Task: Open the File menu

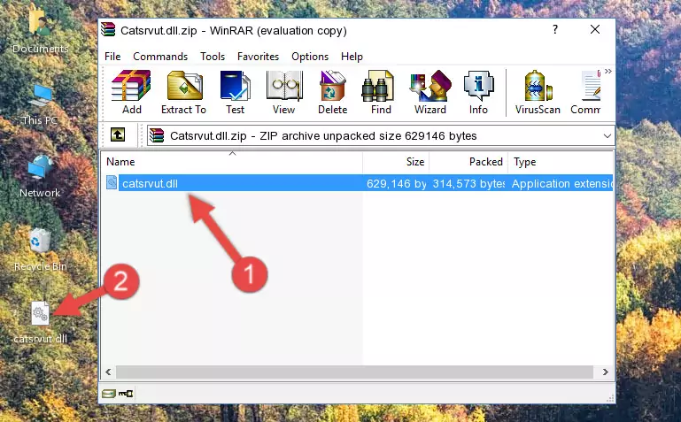Action: tap(112, 57)
